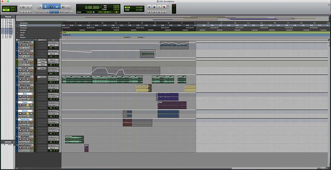This screenshot has height=170, width=331.
Task: Open automation mode selector on Sad Piano
Action: pos(28,142)
